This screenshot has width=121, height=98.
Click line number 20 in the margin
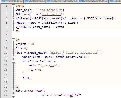tap(6, 87)
